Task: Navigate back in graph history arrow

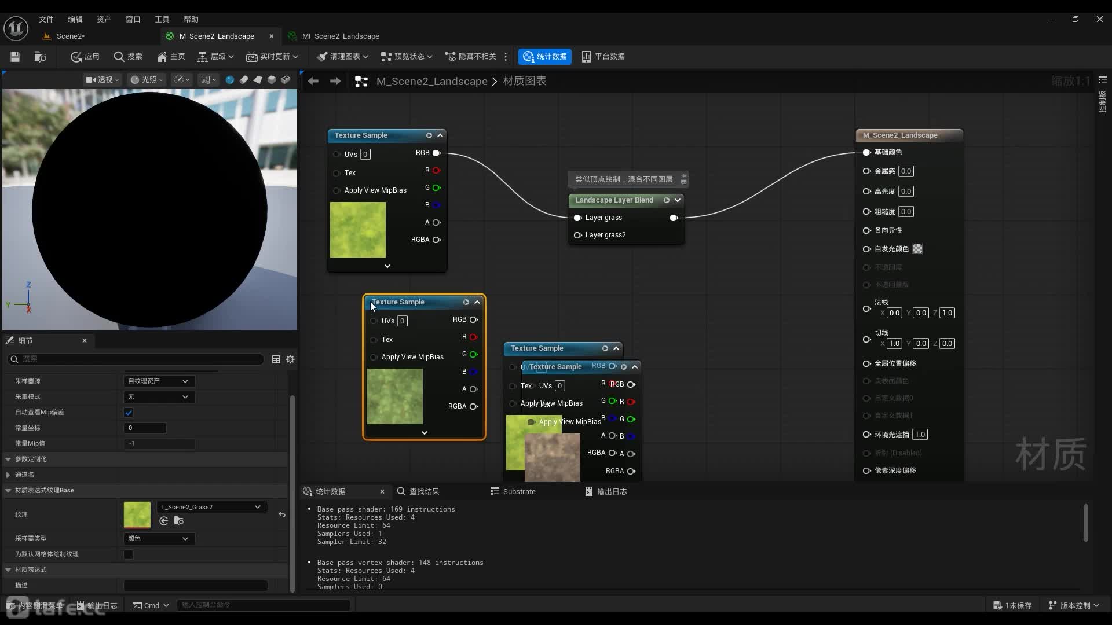Action: pyautogui.click(x=313, y=81)
